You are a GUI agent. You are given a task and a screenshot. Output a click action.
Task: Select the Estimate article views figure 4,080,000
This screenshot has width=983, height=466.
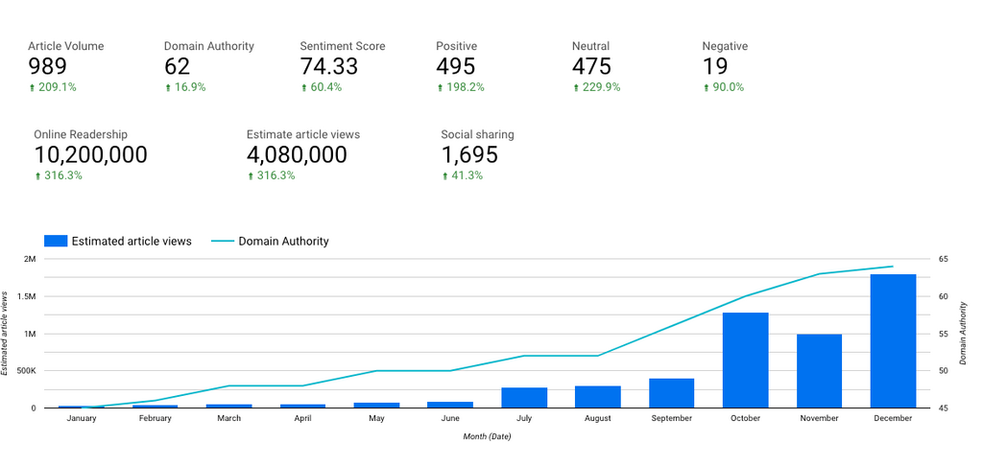click(297, 155)
